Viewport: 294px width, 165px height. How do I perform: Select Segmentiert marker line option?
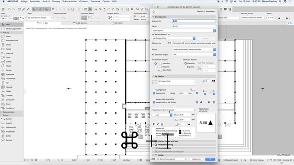click(154, 93)
